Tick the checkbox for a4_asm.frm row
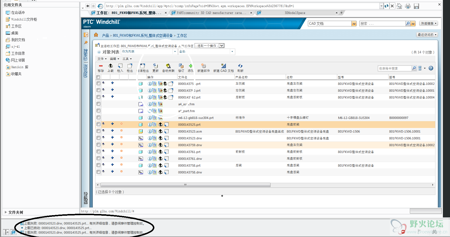The height and width of the screenshot is (237, 450). (x=98, y=104)
